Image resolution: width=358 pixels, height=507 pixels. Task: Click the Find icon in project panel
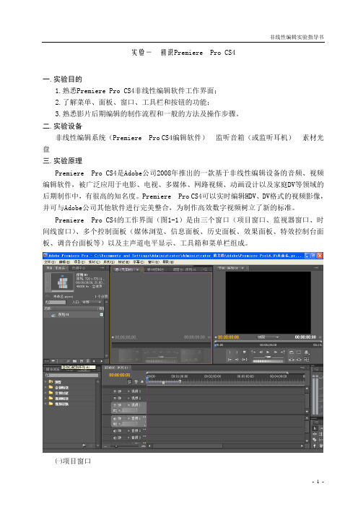68,361
